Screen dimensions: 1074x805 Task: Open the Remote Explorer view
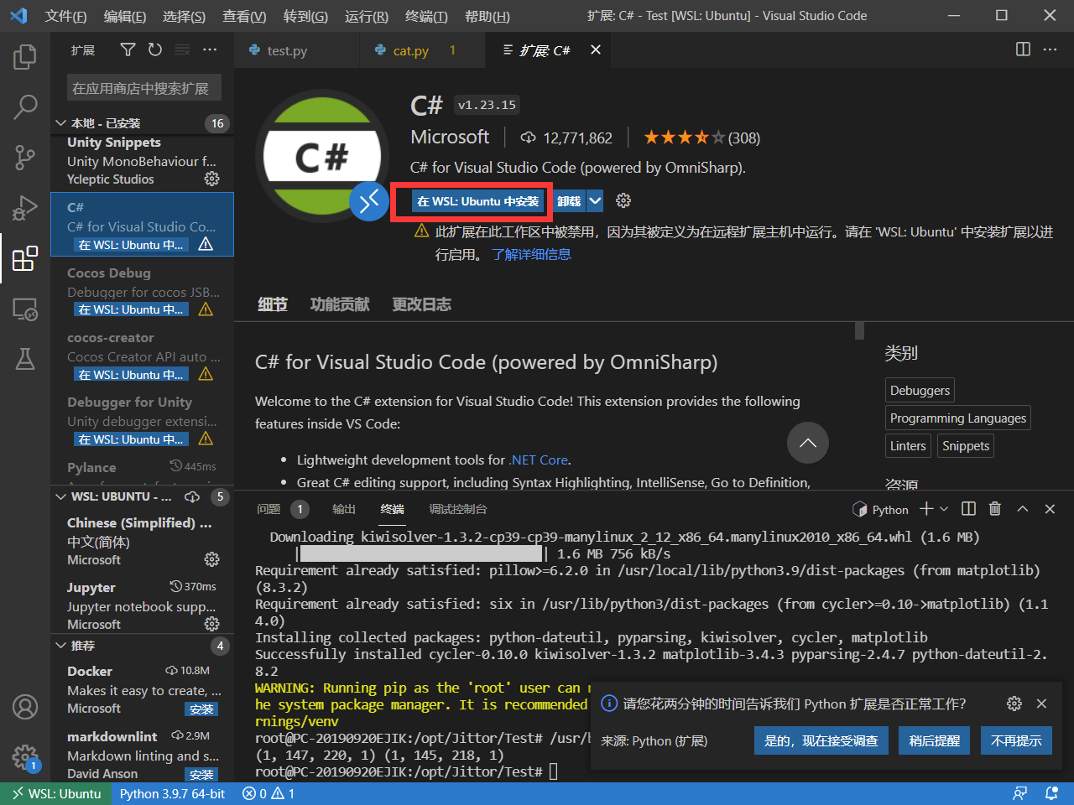25,309
